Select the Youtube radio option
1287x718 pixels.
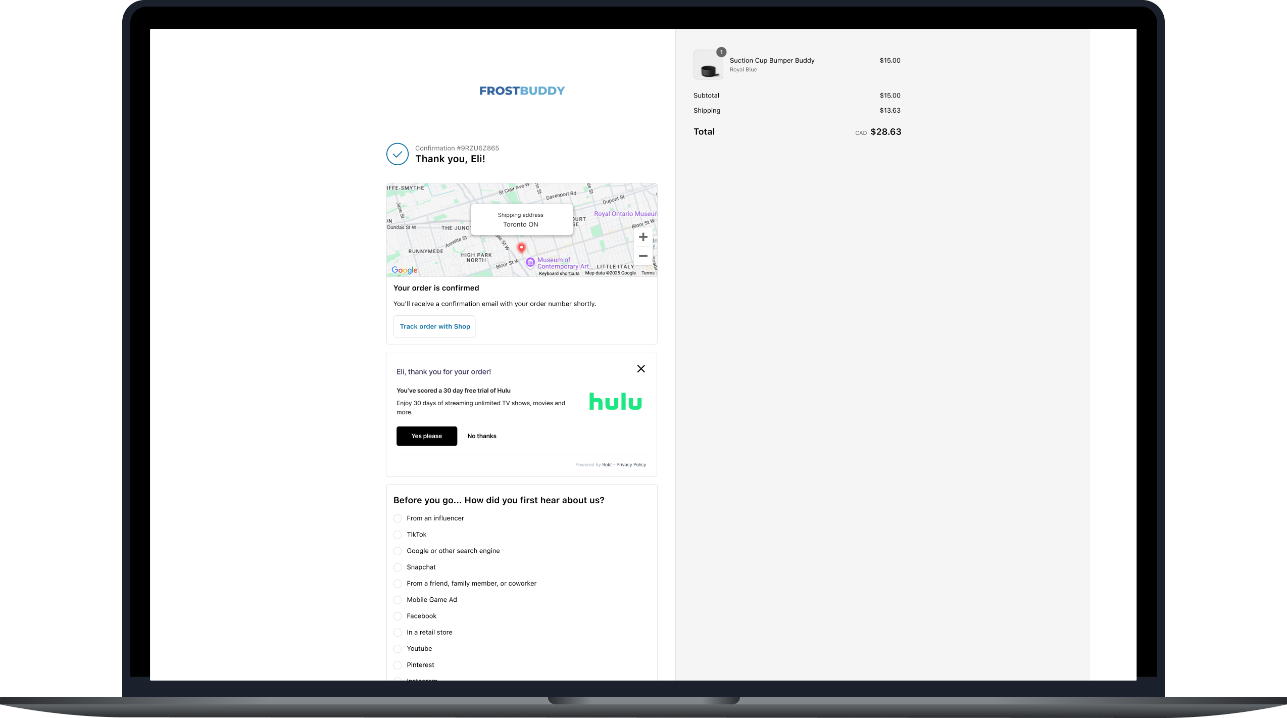398,649
